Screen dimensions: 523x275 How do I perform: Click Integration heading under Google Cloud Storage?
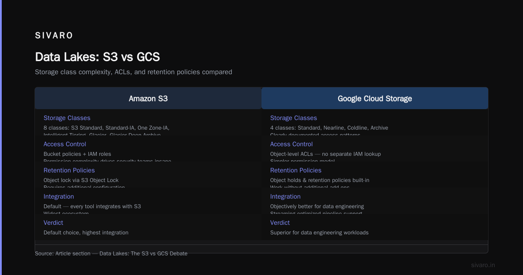[x=285, y=196]
